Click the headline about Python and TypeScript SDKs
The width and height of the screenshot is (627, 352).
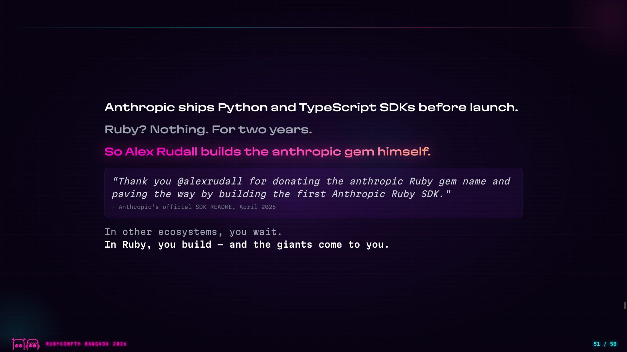[x=311, y=107]
